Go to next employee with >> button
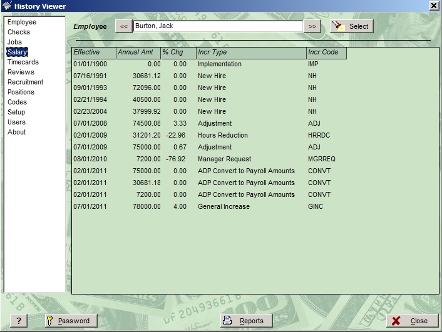 pyautogui.click(x=312, y=26)
